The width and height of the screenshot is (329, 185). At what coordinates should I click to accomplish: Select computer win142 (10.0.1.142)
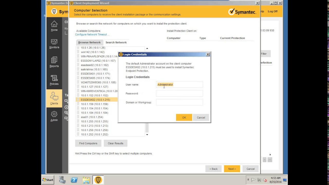93,52
